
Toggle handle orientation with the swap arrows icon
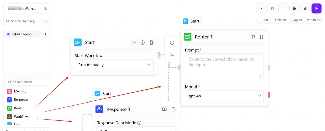[172, 55]
